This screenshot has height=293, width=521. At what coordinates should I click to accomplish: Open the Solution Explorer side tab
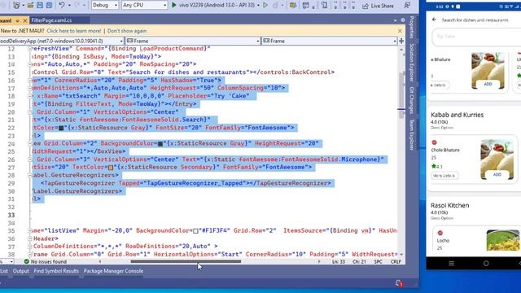pyautogui.click(x=412, y=63)
